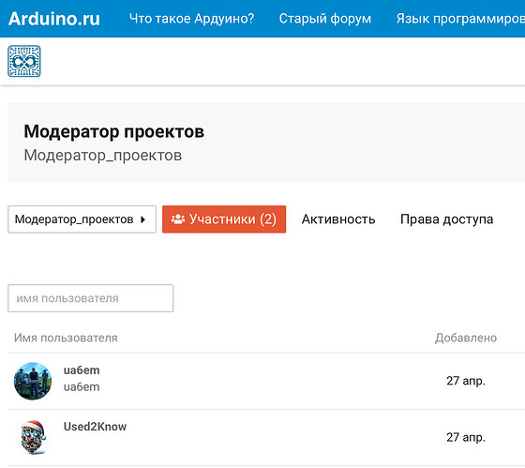
Task: Click the Модератор проектов group heading
Action: click(113, 131)
